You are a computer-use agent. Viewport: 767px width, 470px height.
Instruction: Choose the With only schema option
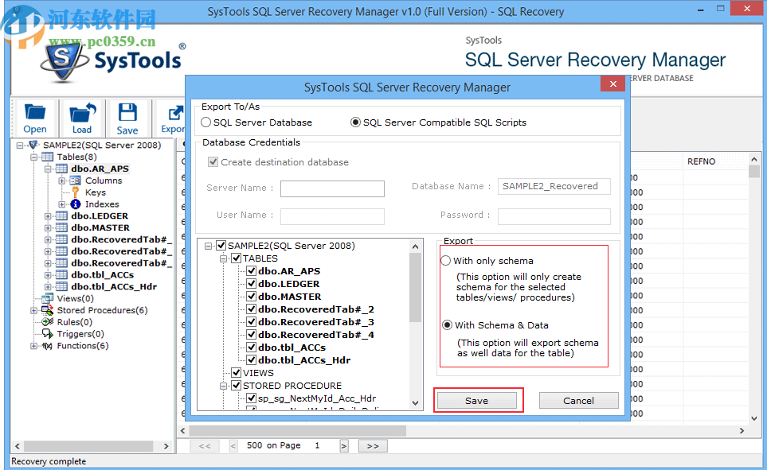pyautogui.click(x=446, y=260)
